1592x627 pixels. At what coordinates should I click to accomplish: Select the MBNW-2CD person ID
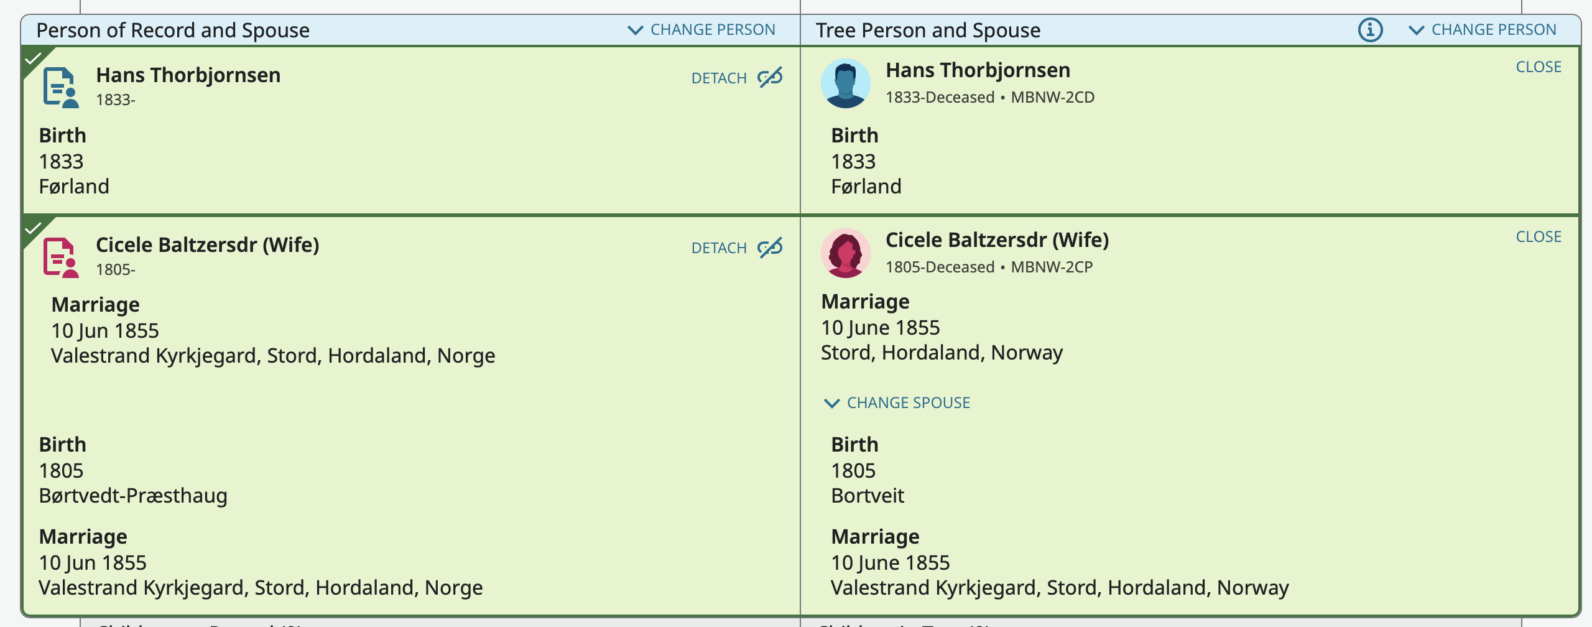[x=1052, y=98]
